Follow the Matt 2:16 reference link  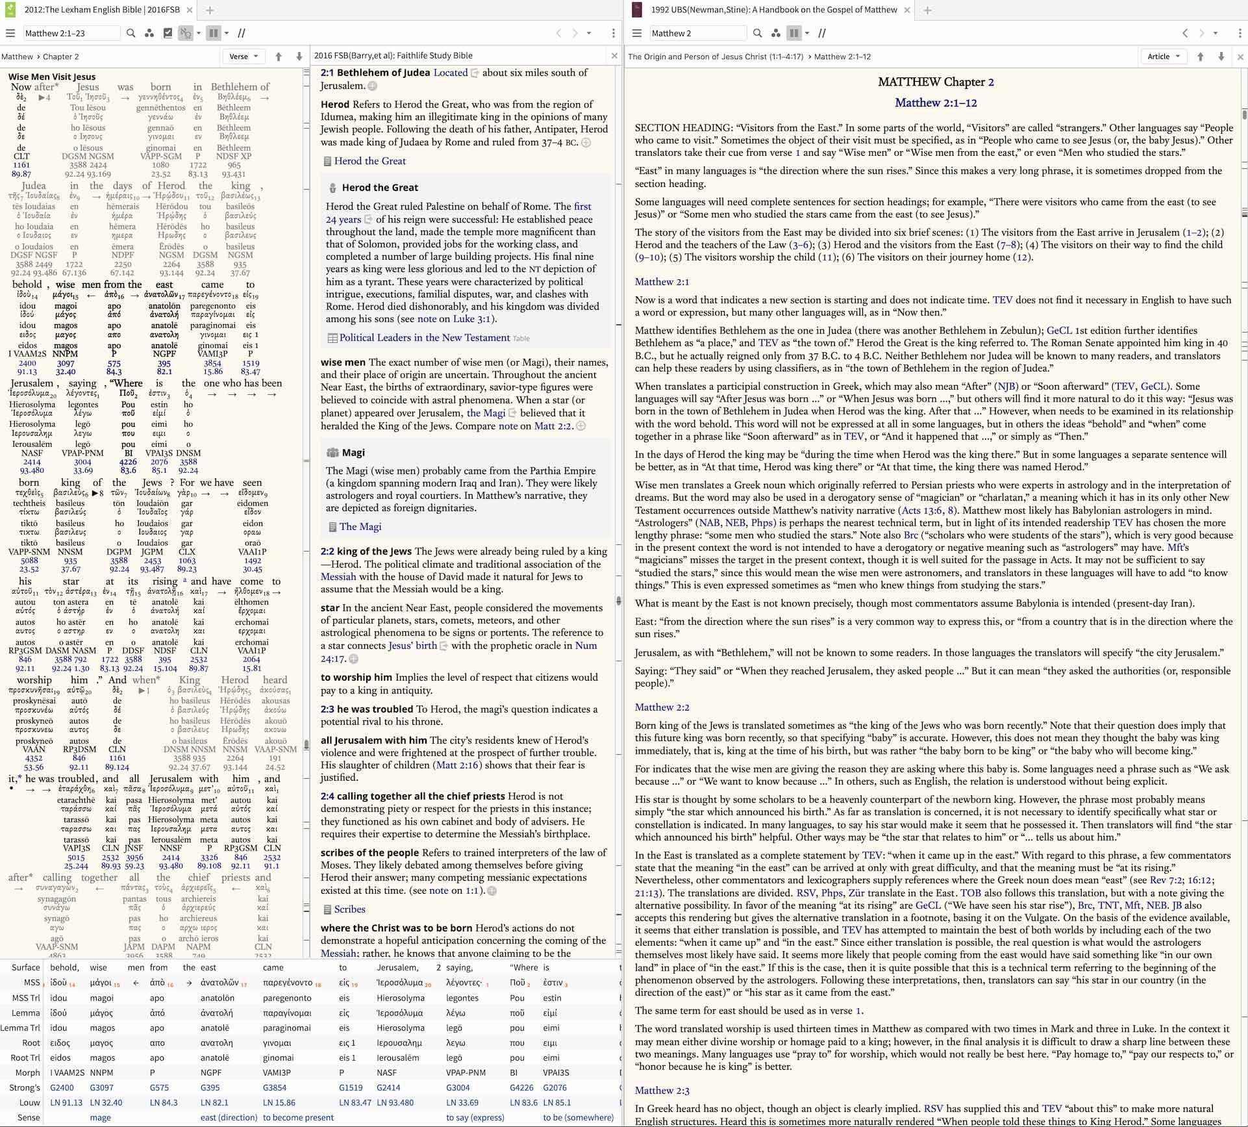(458, 765)
